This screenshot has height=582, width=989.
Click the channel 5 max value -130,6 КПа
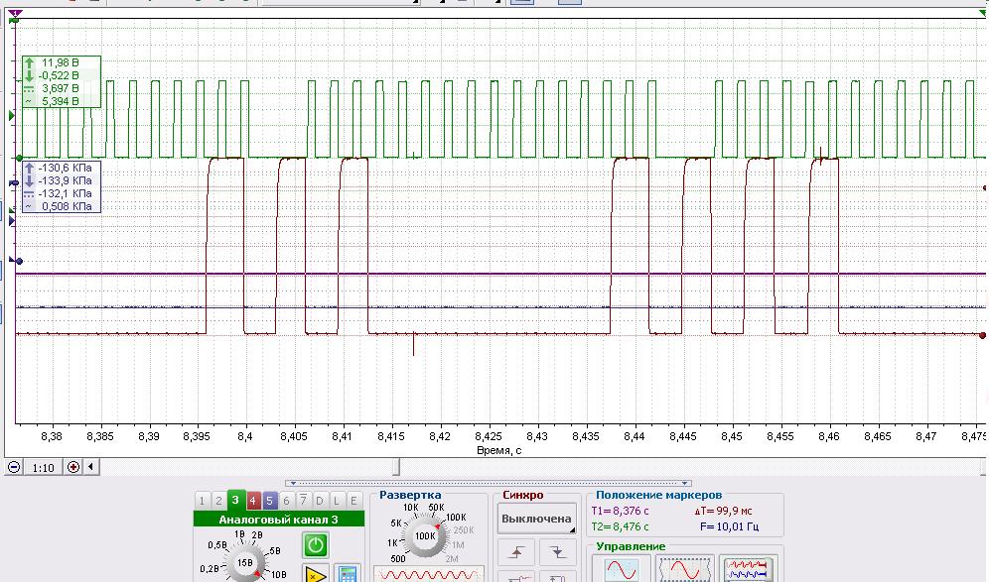[x=65, y=168]
